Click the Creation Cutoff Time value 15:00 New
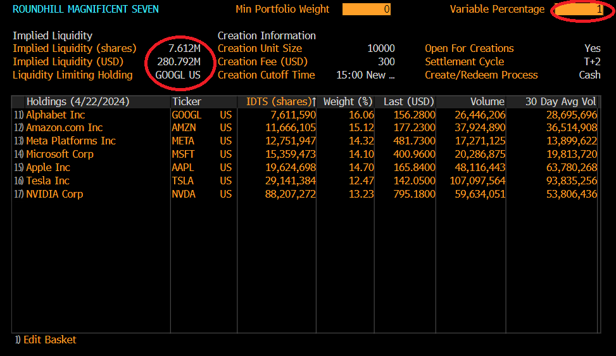Viewport: 616px width, 356px height. click(x=365, y=75)
